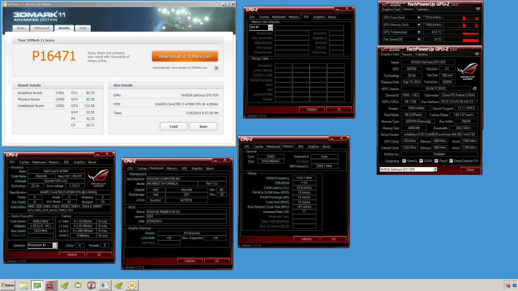The image size is (518, 291).
Task: Click the Bus Interface question mark in GPU-Z
Action: [x=477, y=102]
